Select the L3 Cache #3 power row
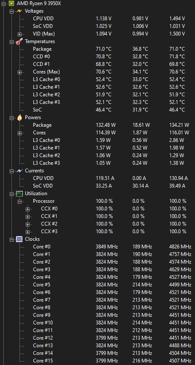 (108, 163)
